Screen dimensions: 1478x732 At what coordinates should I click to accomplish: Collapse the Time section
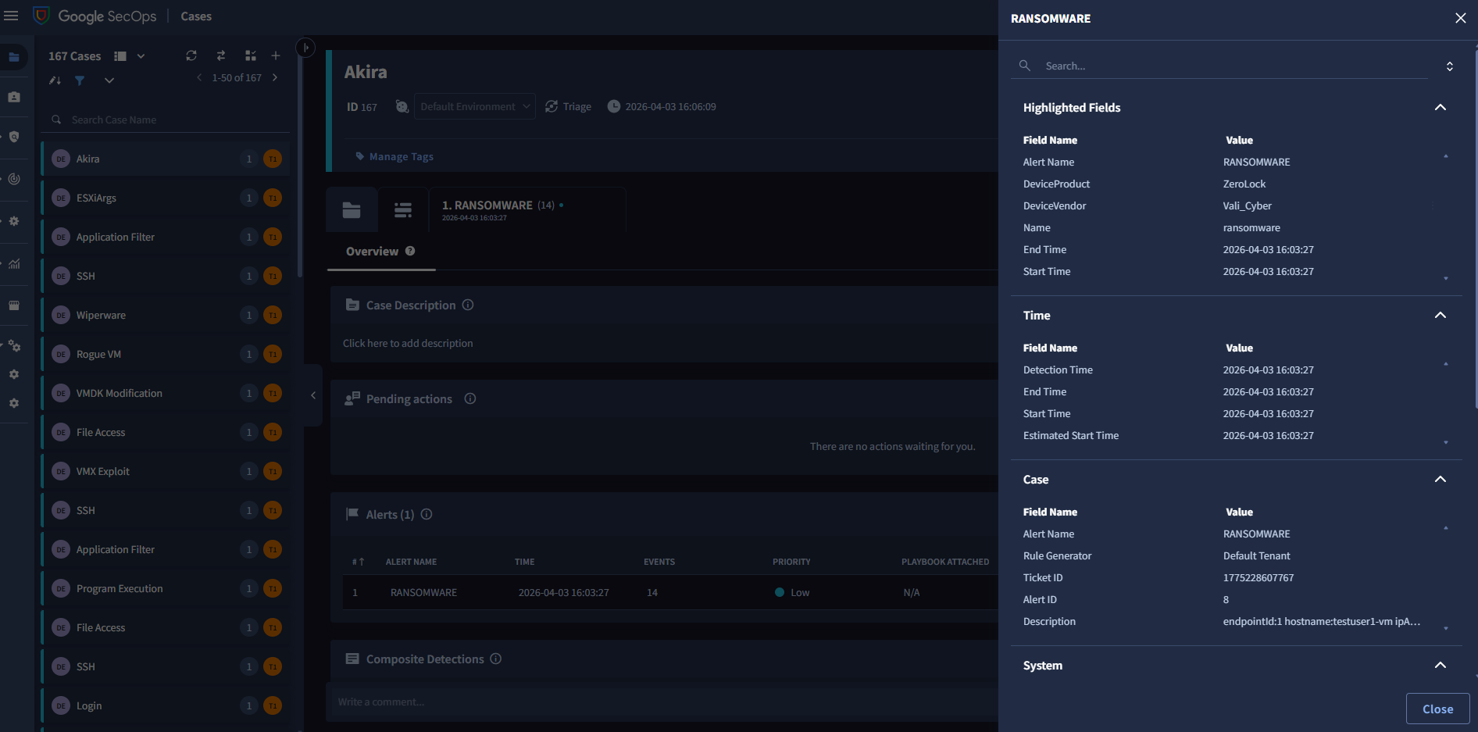point(1440,316)
